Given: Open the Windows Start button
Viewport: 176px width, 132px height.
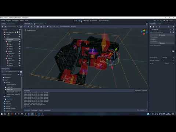Looking at the screenshot, I should tap(1, 114).
